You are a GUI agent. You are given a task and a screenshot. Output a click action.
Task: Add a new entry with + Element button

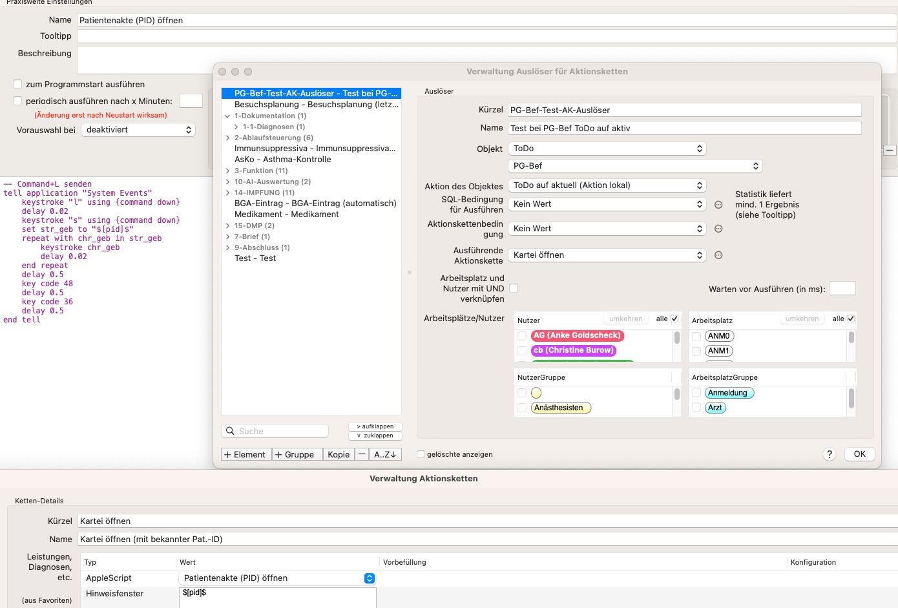pos(246,454)
